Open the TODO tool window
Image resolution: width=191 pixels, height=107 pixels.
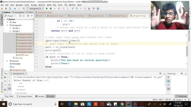[9, 96]
